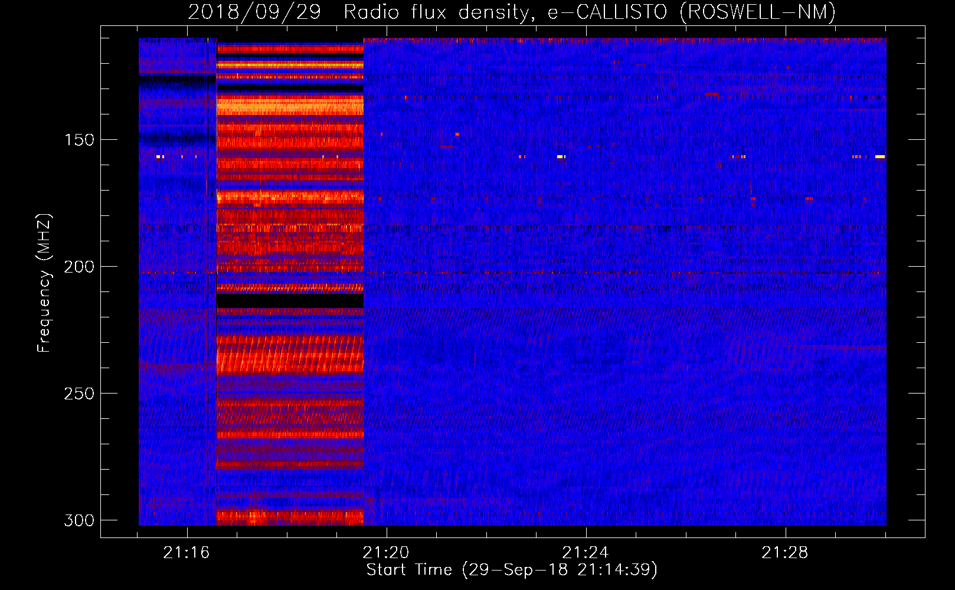Click the '21:20' time tick label
The height and width of the screenshot is (590, 955).
pyautogui.click(x=386, y=553)
